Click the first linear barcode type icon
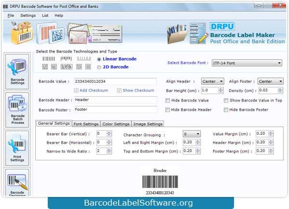Viewport: 289px width, 209px height. tap(48, 59)
